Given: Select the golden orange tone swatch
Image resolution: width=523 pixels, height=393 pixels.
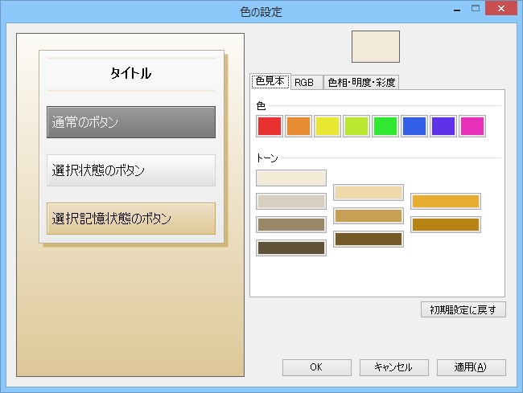Looking at the screenshot, I should click(446, 201).
